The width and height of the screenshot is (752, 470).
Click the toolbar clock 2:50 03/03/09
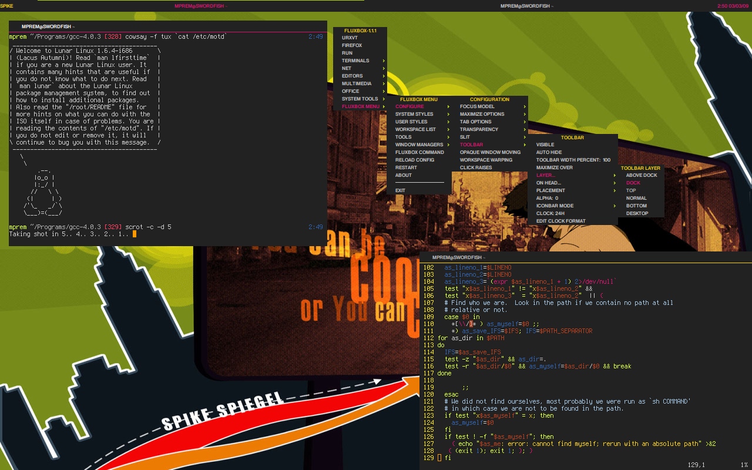pyautogui.click(x=734, y=6)
